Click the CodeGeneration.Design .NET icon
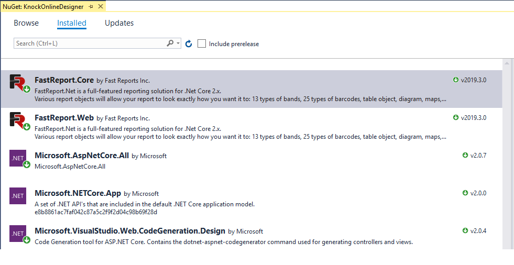This screenshot has height=265, width=514. 19,234
